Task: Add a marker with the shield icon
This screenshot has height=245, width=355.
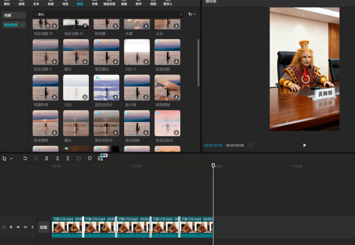Action: (x=90, y=158)
